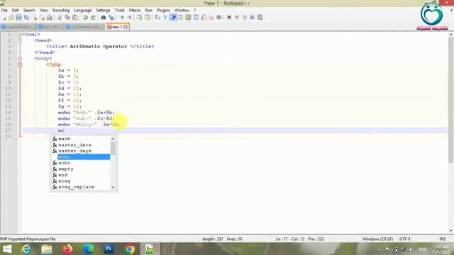Screen dimensions: 454x255
Task: Open the Settings menu
Action: tap(103, 10)
